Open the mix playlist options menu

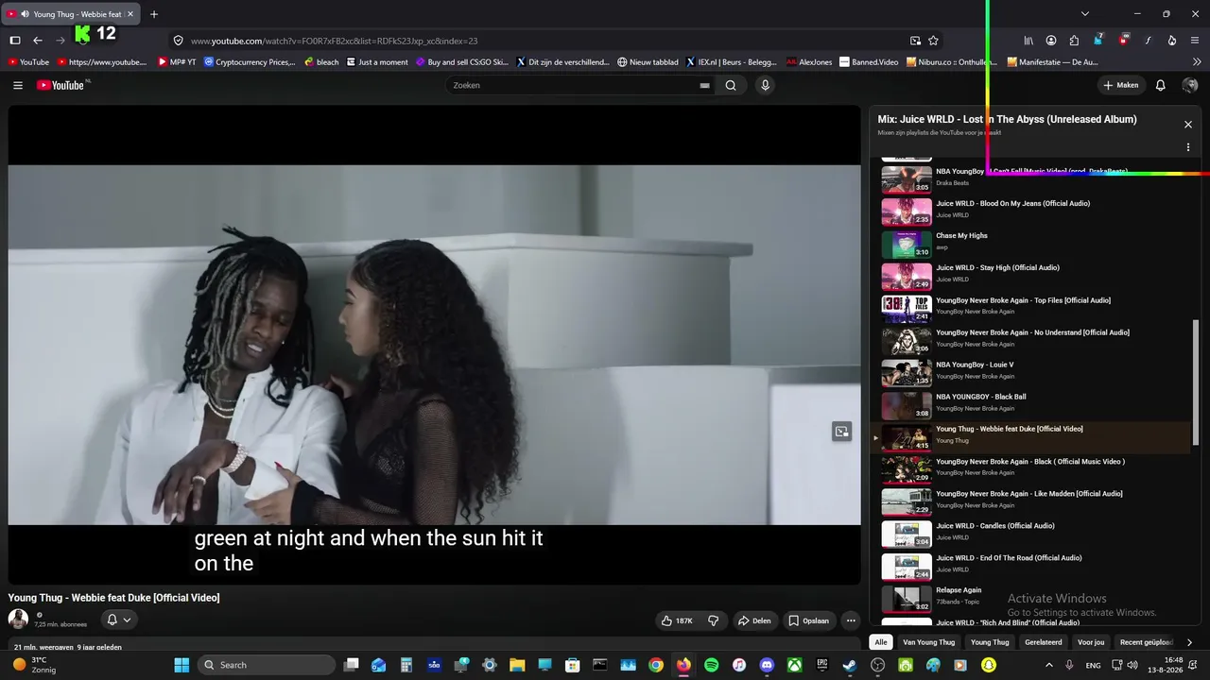pyautogui.click(x=1188, y=147)
